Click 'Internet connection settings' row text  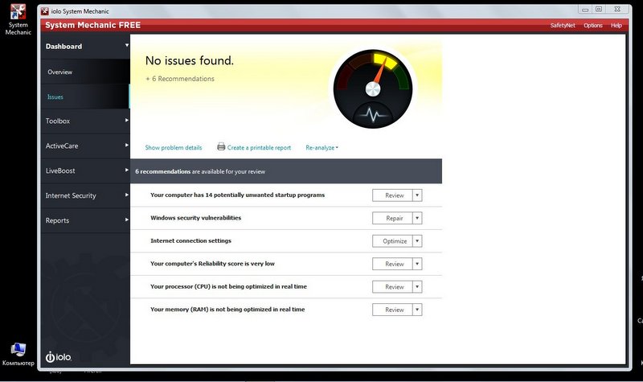190,240
